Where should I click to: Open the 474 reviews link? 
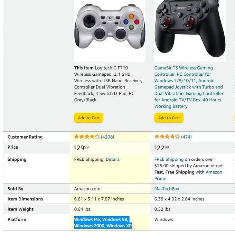pos(186,137)
